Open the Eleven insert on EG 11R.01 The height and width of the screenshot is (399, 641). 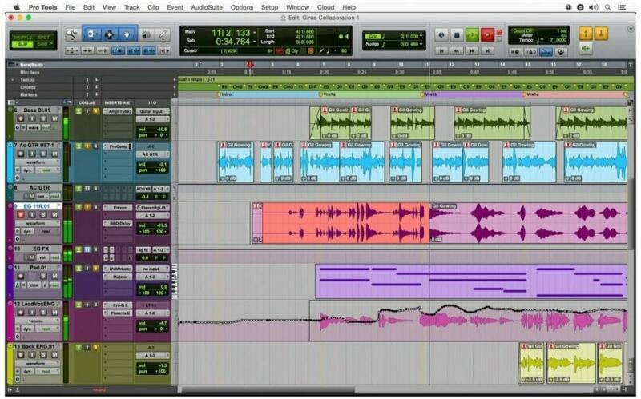point(118,208)
